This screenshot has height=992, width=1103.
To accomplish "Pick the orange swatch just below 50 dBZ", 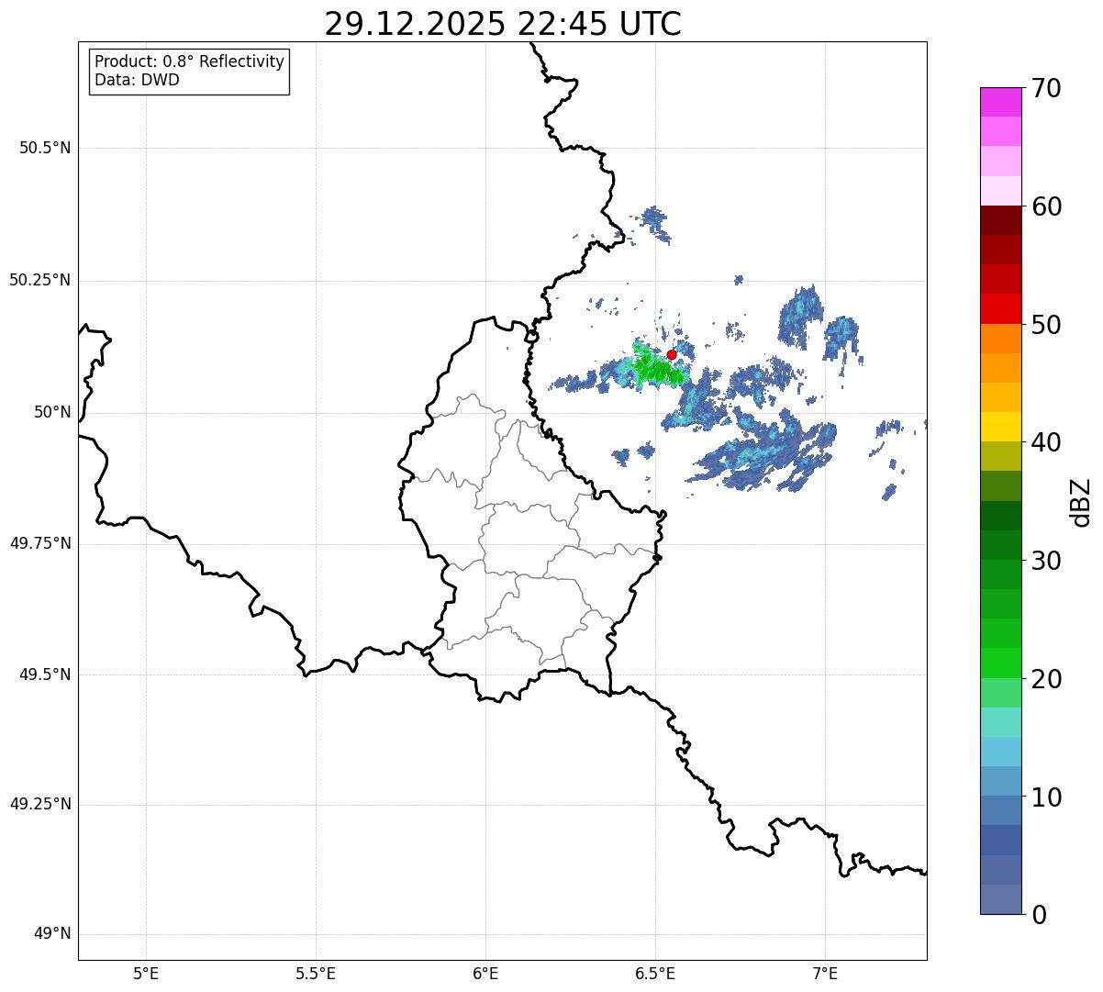I will coord(1000,339).
